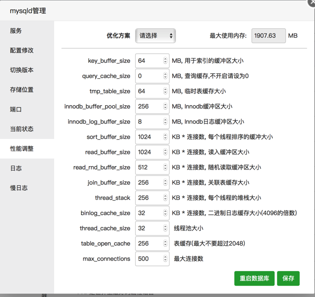Screen dimensions: 315x297
Task: Click the 重启数据库 button
Action: tap(255, 278)
